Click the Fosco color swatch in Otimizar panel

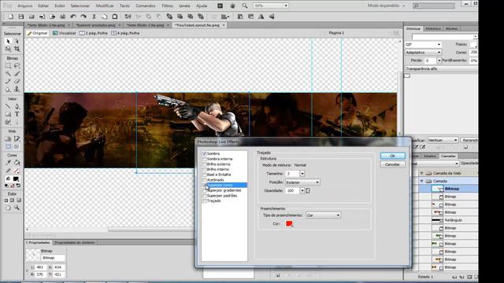click(x=473, y=45)
